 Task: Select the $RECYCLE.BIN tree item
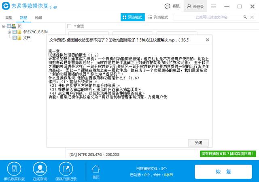point(35,32)
